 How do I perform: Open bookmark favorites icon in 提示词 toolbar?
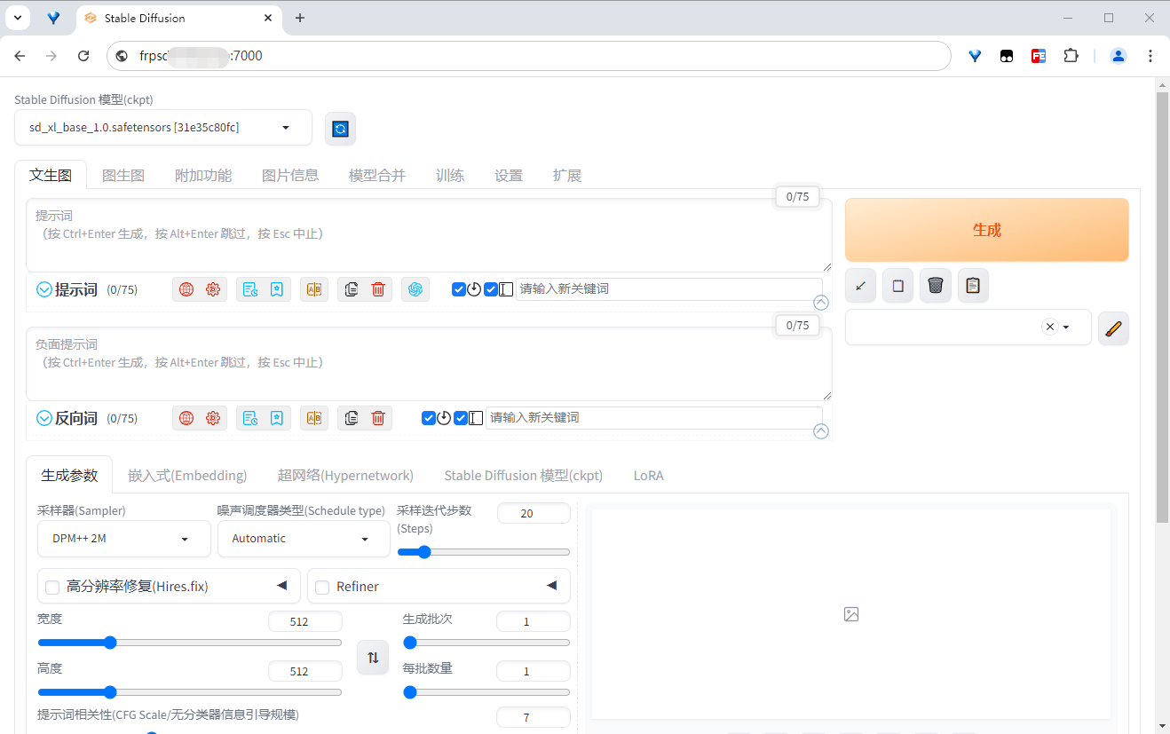point(277,289)
